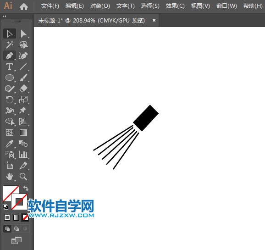Select the Curvature tool
The height and width of the screenshot is (250, 265).
(x=23, y=56)
